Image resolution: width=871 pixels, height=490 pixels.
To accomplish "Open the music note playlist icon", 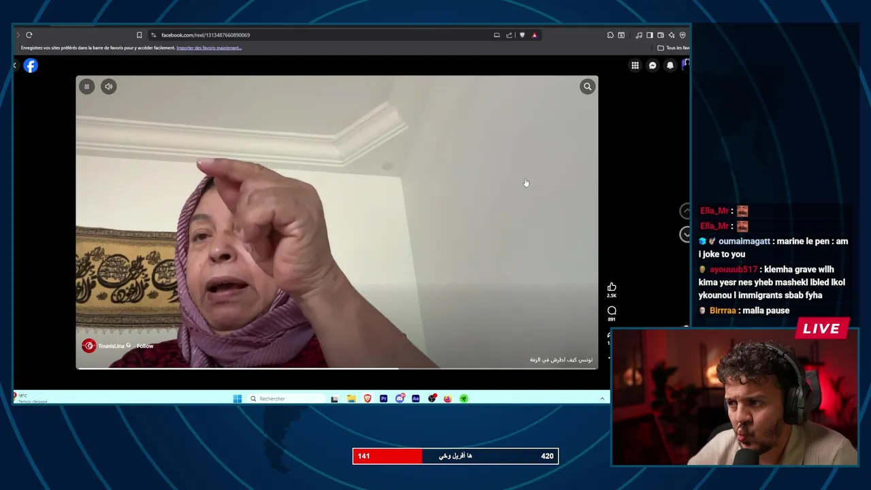I will pos(639,35).
